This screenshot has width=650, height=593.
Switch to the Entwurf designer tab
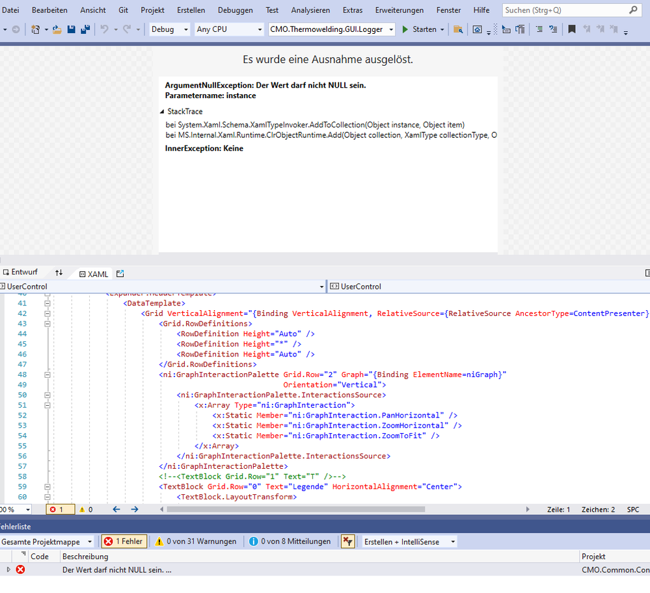coord(20,272)
